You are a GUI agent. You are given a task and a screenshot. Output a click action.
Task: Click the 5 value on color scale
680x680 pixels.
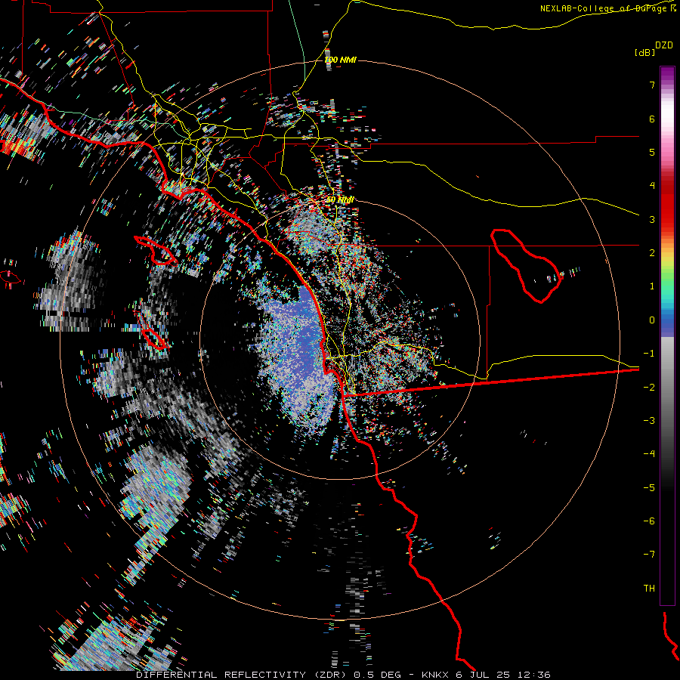[652, 152]
